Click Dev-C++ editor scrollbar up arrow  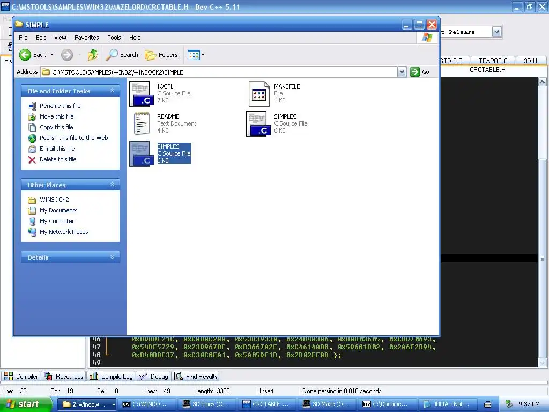click(x=542, y=82)
